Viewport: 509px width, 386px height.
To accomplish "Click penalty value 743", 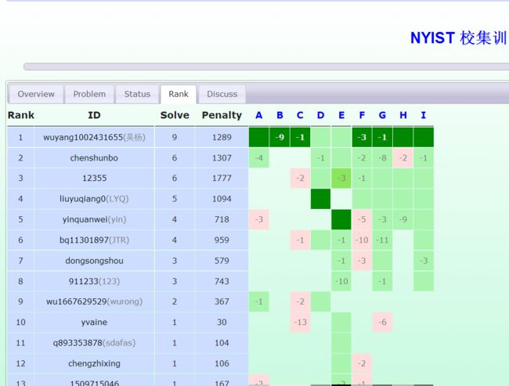I will point(222,281).
